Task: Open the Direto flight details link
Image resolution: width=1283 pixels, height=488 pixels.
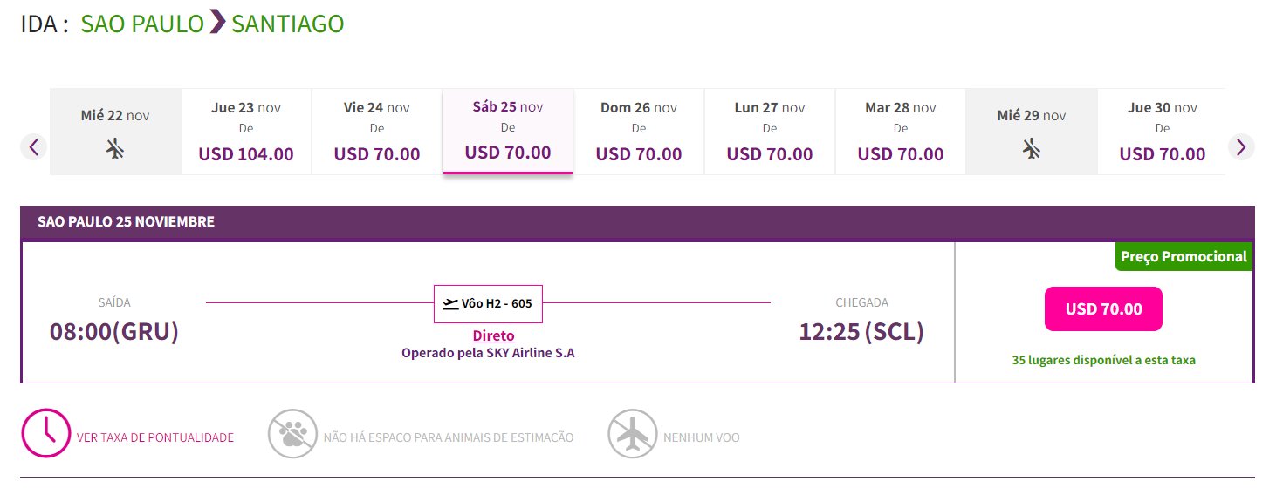Action: pos(494,335)
